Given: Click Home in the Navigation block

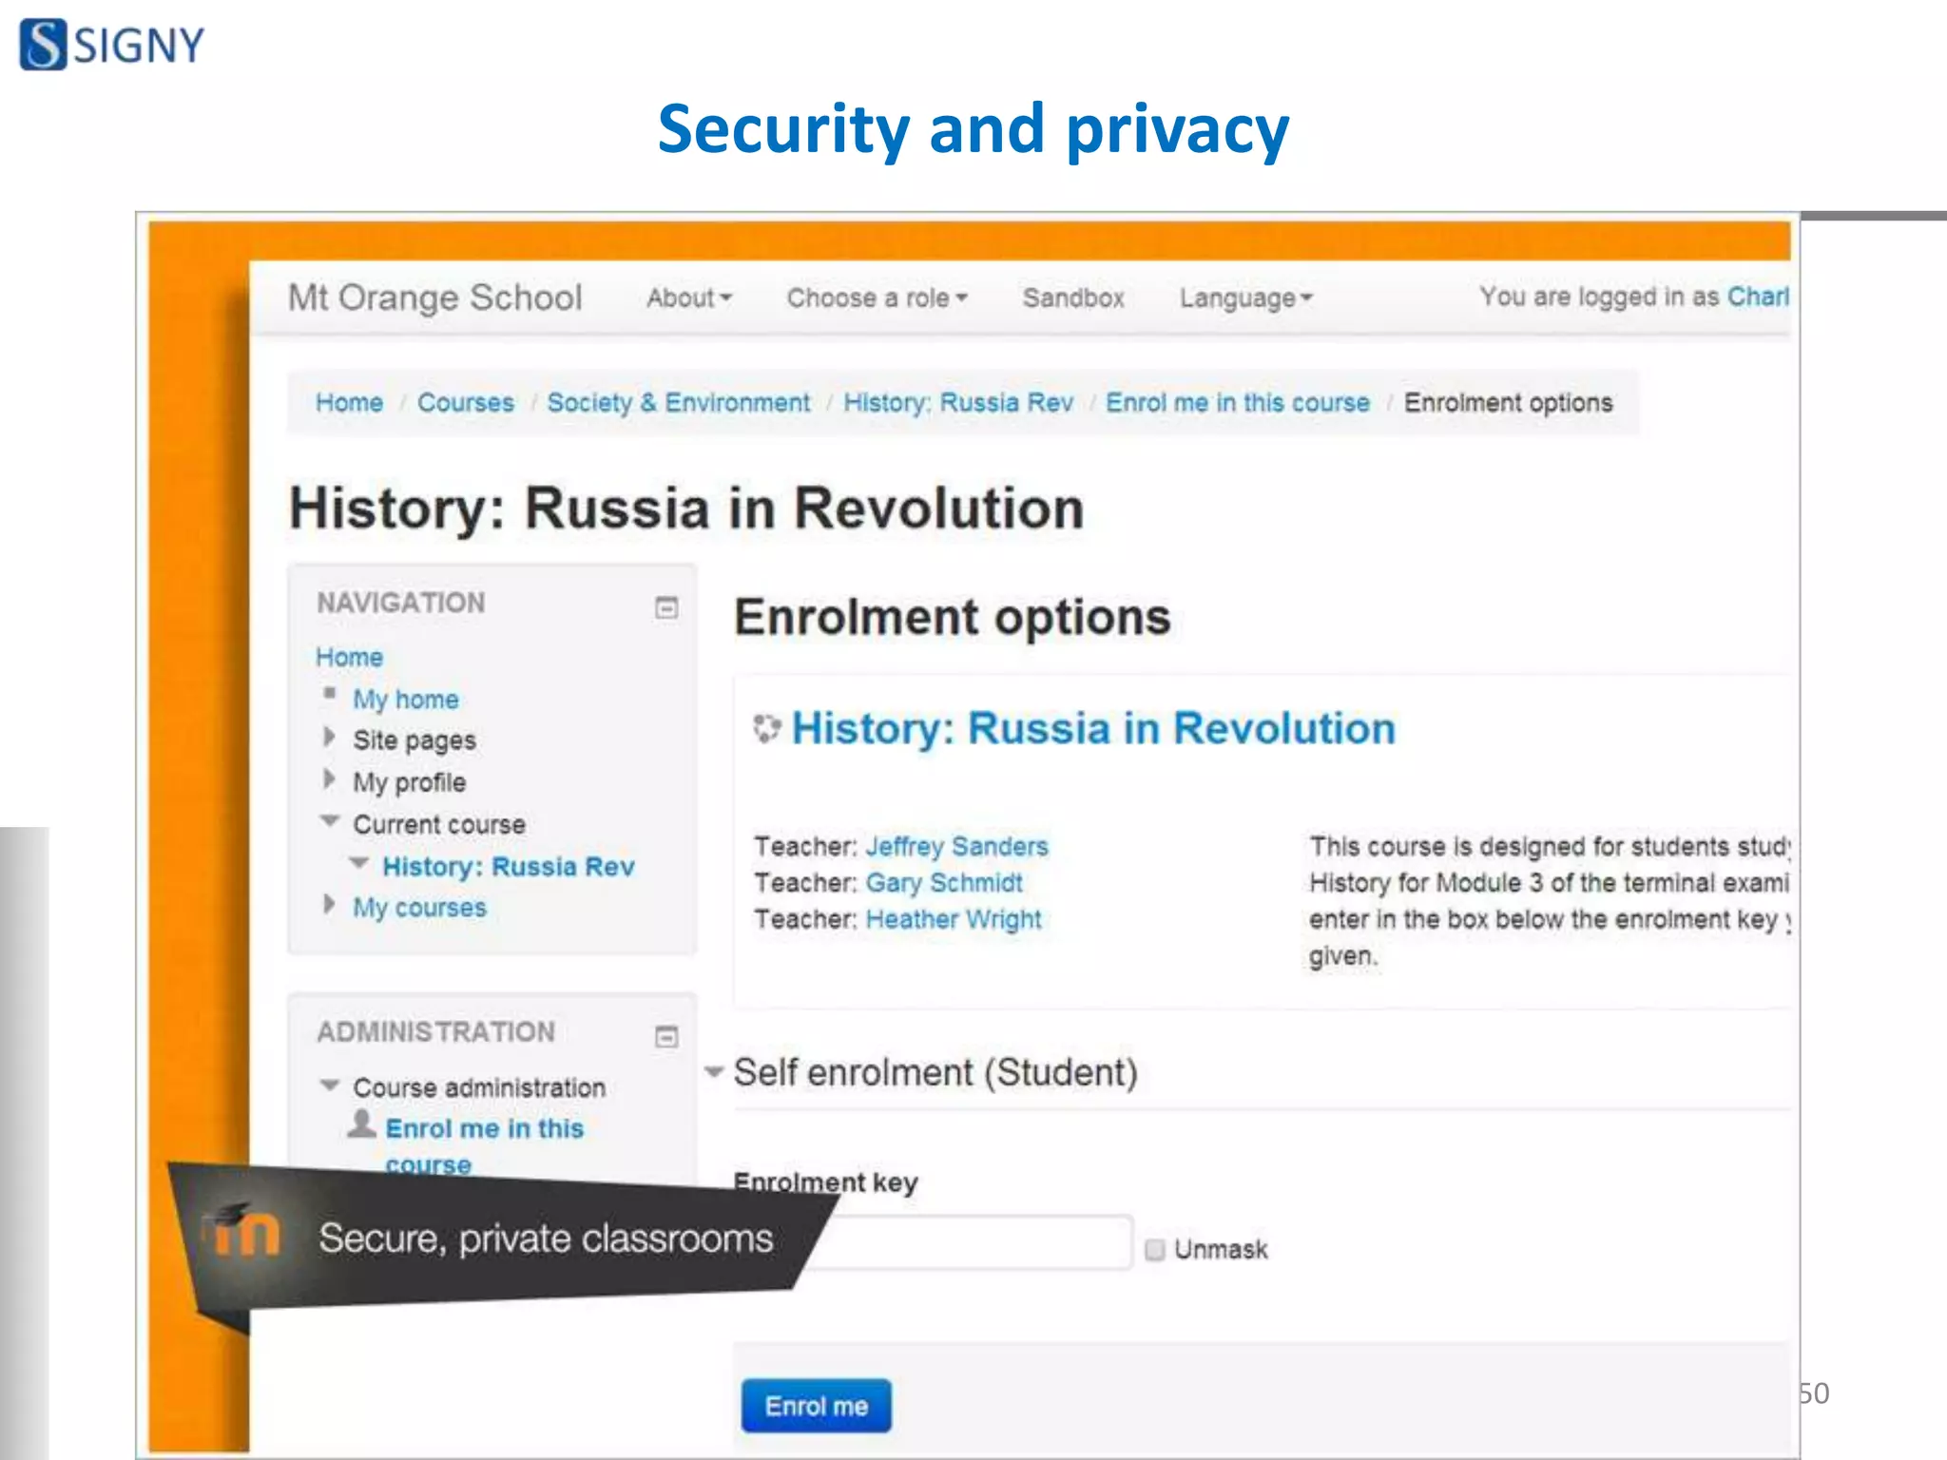Looking at the screenshot, I should 349,658.
